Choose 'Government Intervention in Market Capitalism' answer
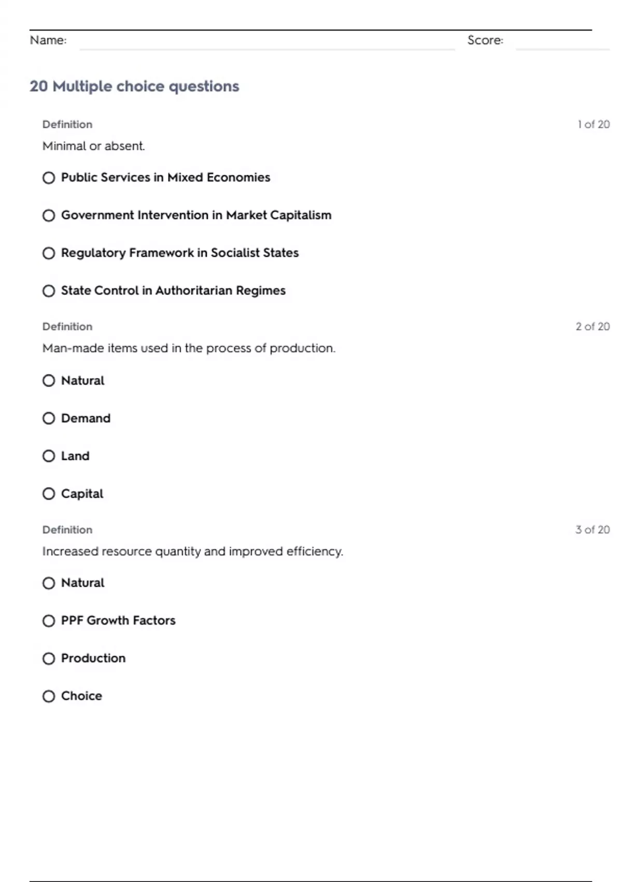This screenshot has width=622, height=882. click(x=49, y=215)
